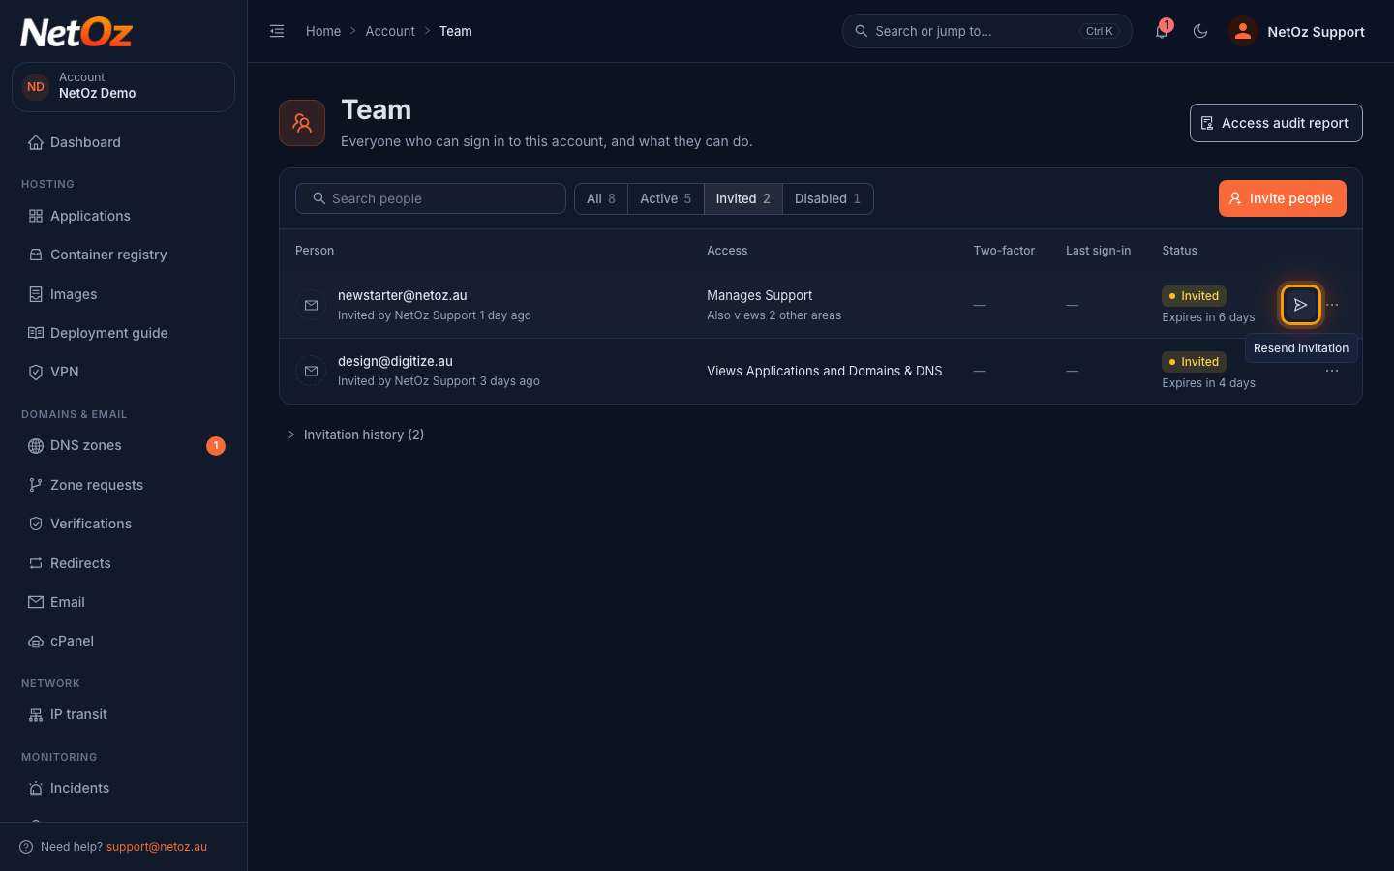The height and width of the screenshot is (871, 1394).
Task: Open the notifications bell
Action: 1162,31
